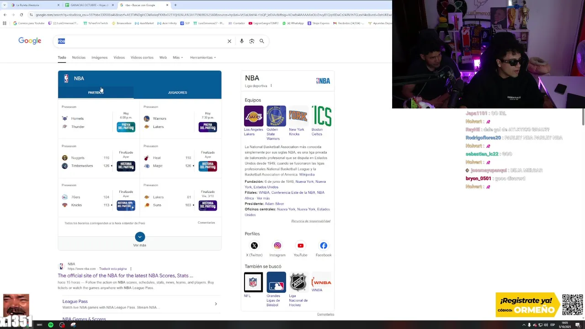Open the Stripe Express bookmark
Image resolution: width=585 pixels, height=329 pixels.
(x=319, y=23)
